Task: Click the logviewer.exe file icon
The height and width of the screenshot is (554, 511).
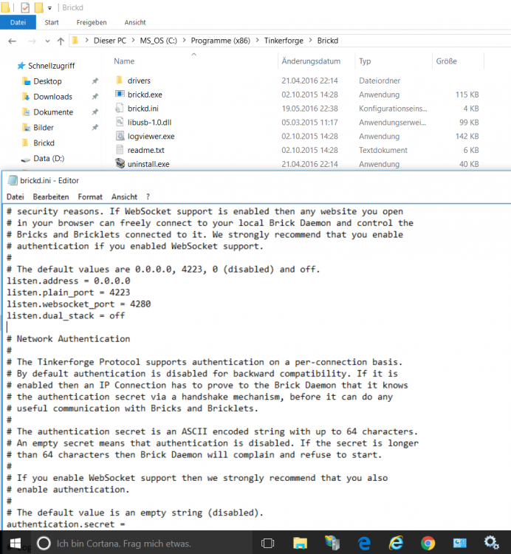Action: click(x=121, y=137)
